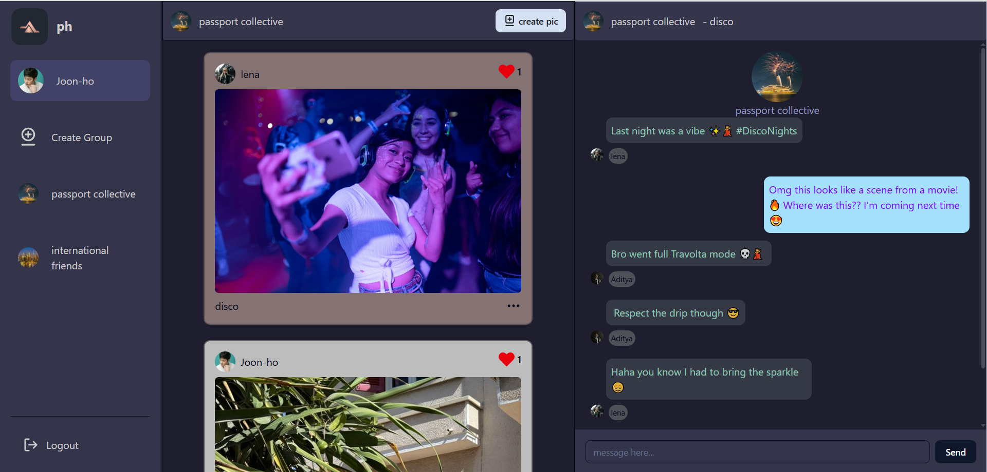
Task: Toggle the heart like on lena's post
Action: click(x=506, y=71)
